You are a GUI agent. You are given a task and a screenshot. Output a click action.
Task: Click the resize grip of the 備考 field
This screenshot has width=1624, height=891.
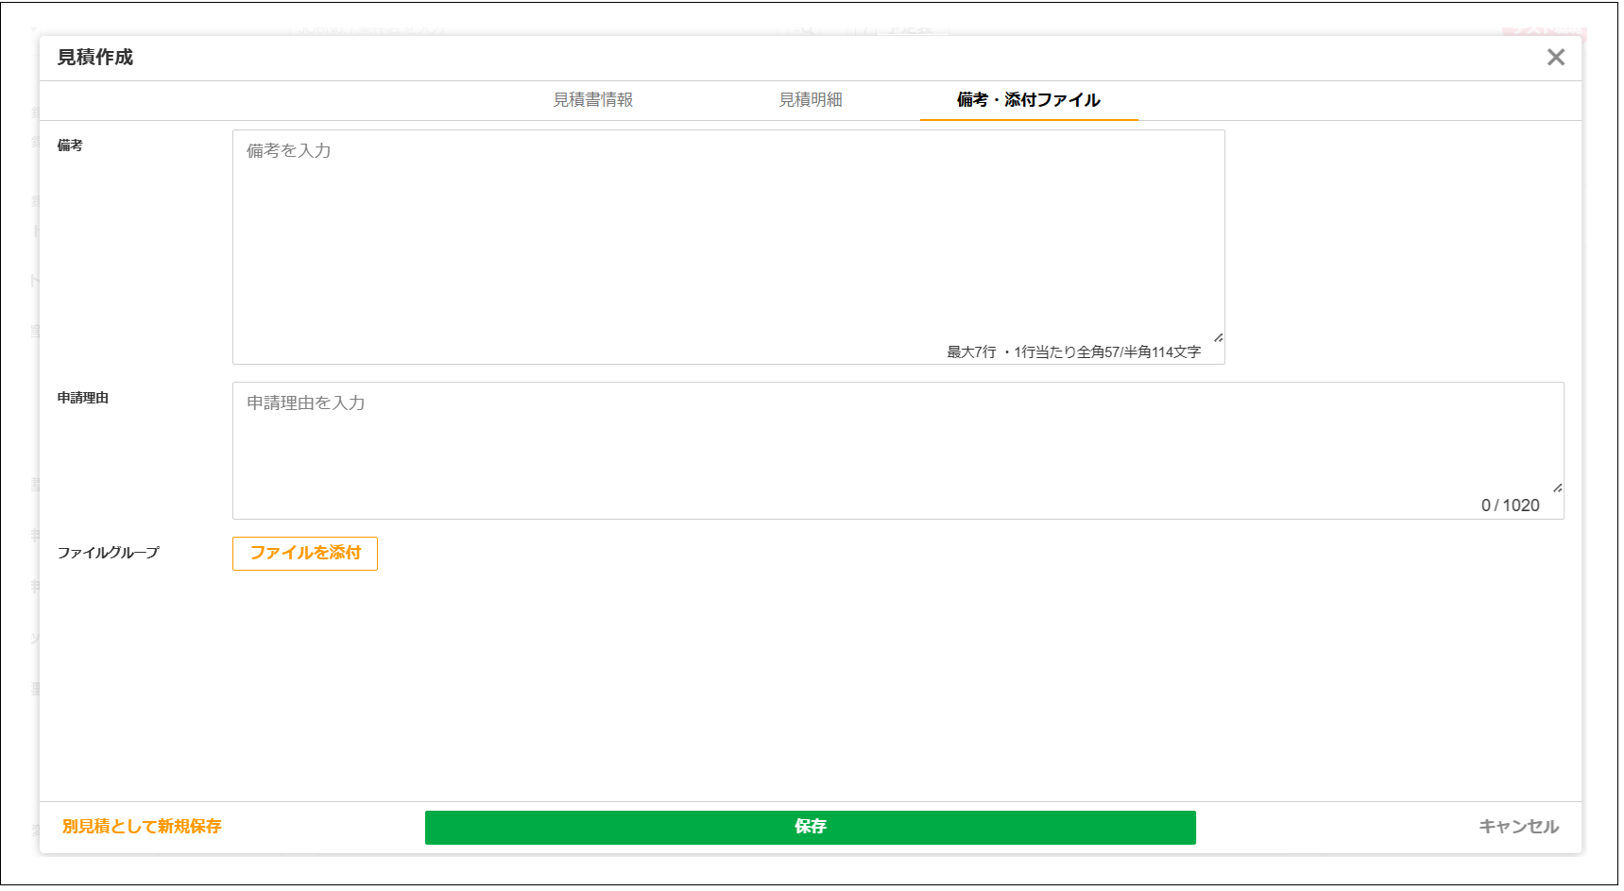click(1218, 335)
